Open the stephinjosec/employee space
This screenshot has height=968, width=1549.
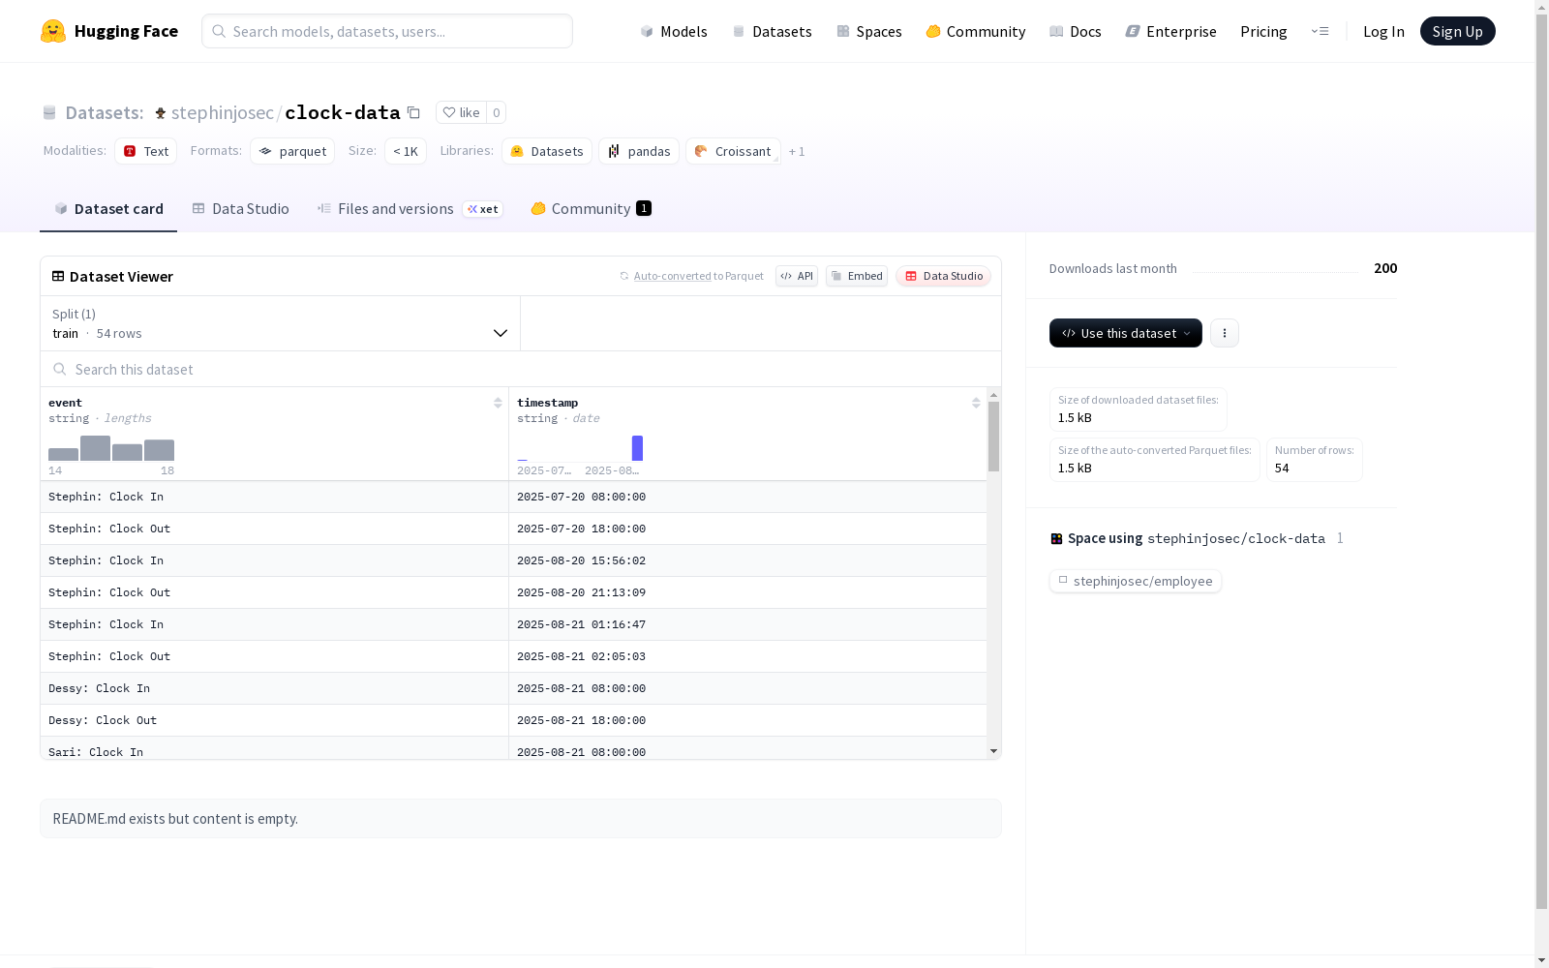[x=1136, y=581]
